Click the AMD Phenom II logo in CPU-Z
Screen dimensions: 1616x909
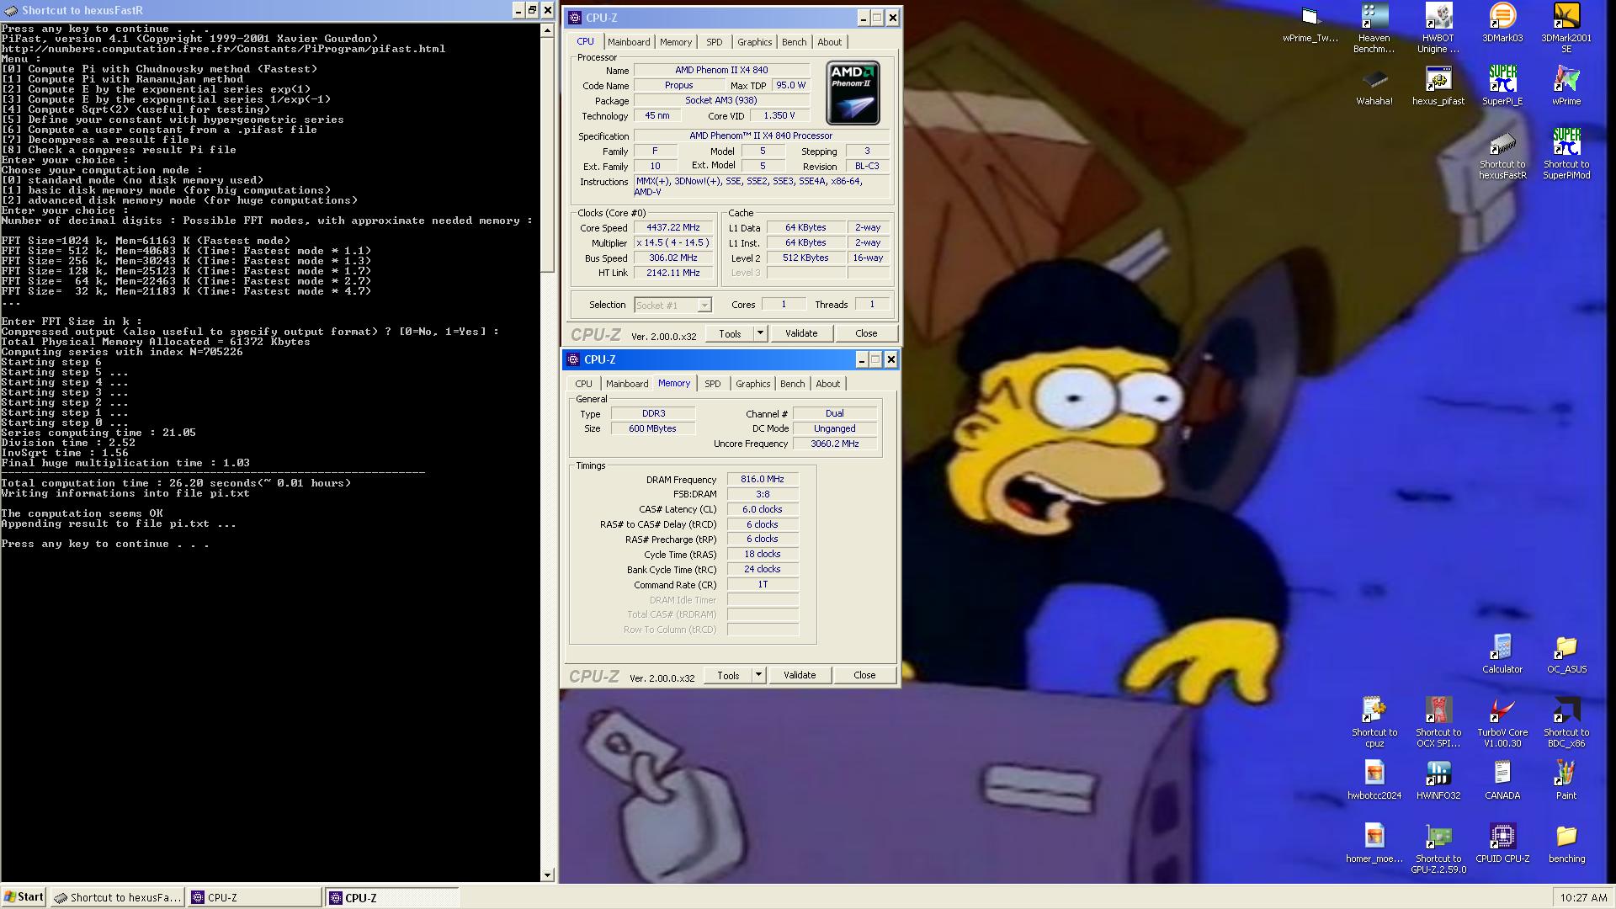(x=853, y=93)
